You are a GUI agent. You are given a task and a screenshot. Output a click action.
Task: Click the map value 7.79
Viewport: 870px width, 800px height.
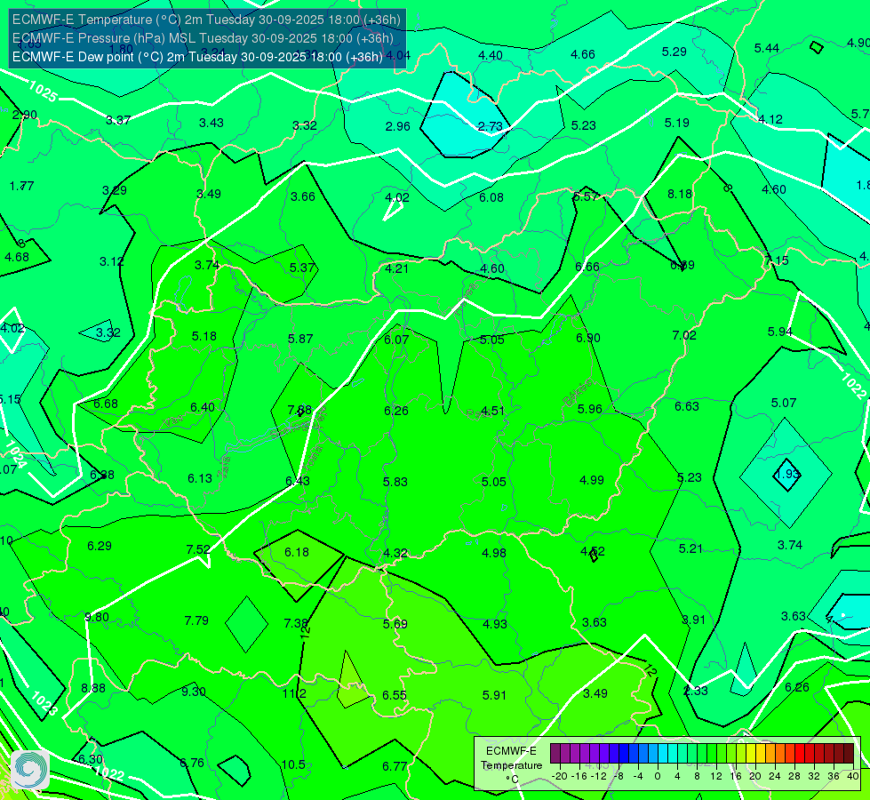pos(196,620)
